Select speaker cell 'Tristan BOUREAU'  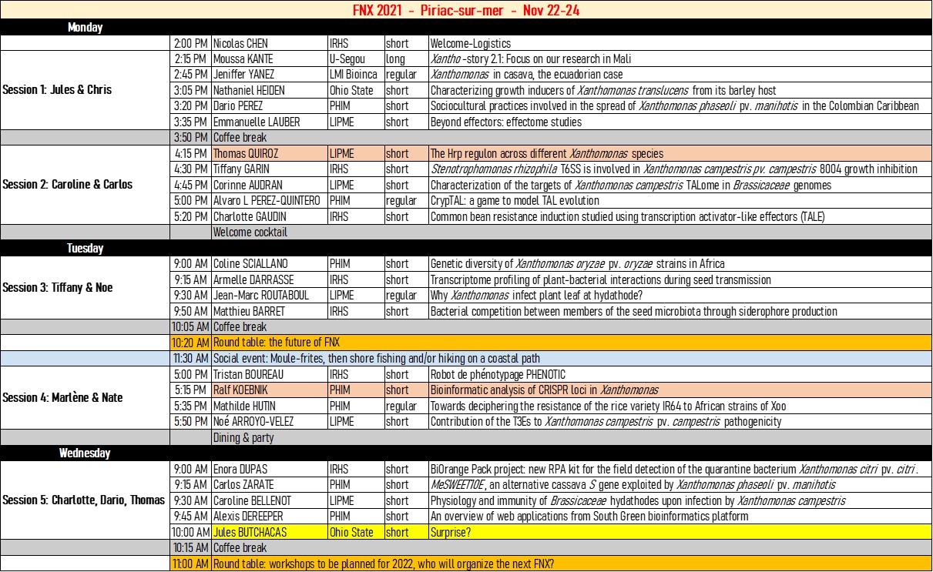pyautogui.click(x=269, y=375)
